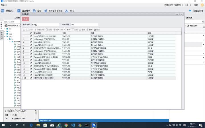Image resolution: width=205 pixels, height=128 pixels.
Task: Click the 清空 clear tool
Action: (x=82, y=30)
